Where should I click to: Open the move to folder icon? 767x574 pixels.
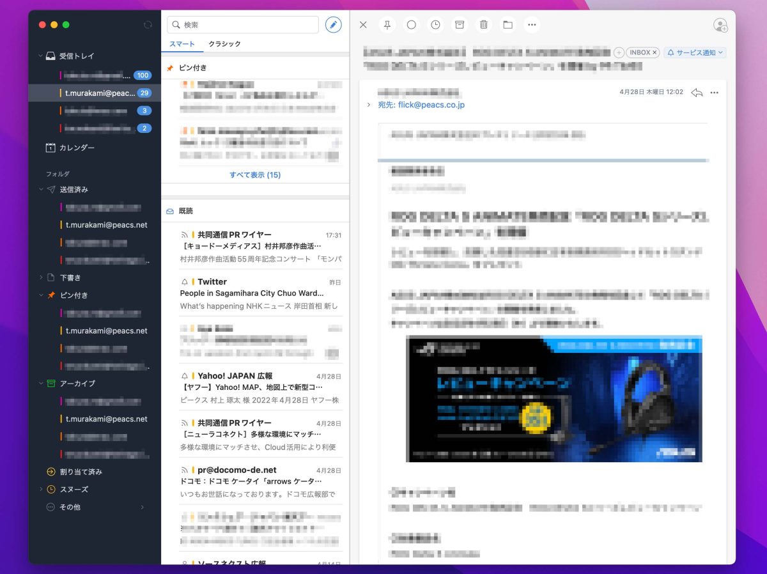pos(507,25)
